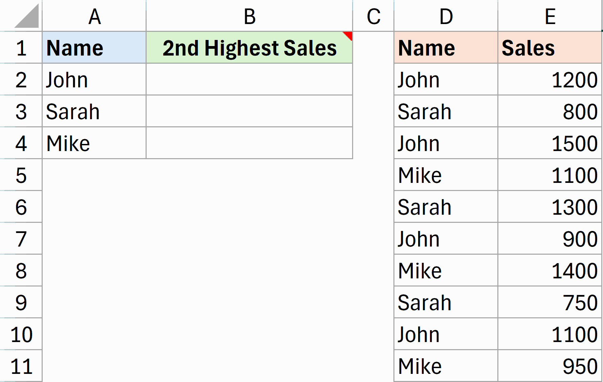The width and height of the screenshot is (603, 382).
Task: Select the cell containing Mike in column A
Action: click(94, 143)
